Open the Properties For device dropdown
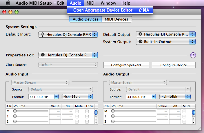Image resolution: width=204 pixels, height=133 pixels. click(68, 55)
